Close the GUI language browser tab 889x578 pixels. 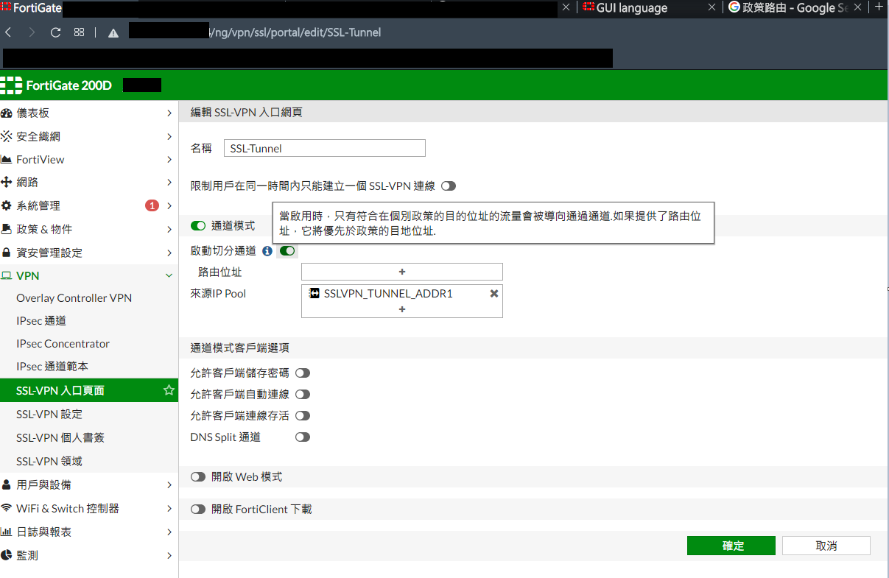tap(711, 7)
